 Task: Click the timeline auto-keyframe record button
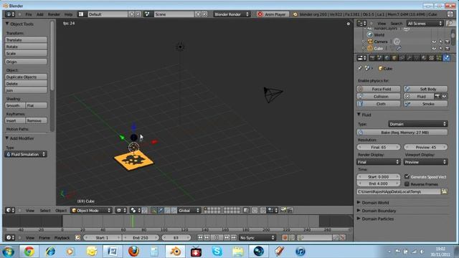tap(285, 238)
